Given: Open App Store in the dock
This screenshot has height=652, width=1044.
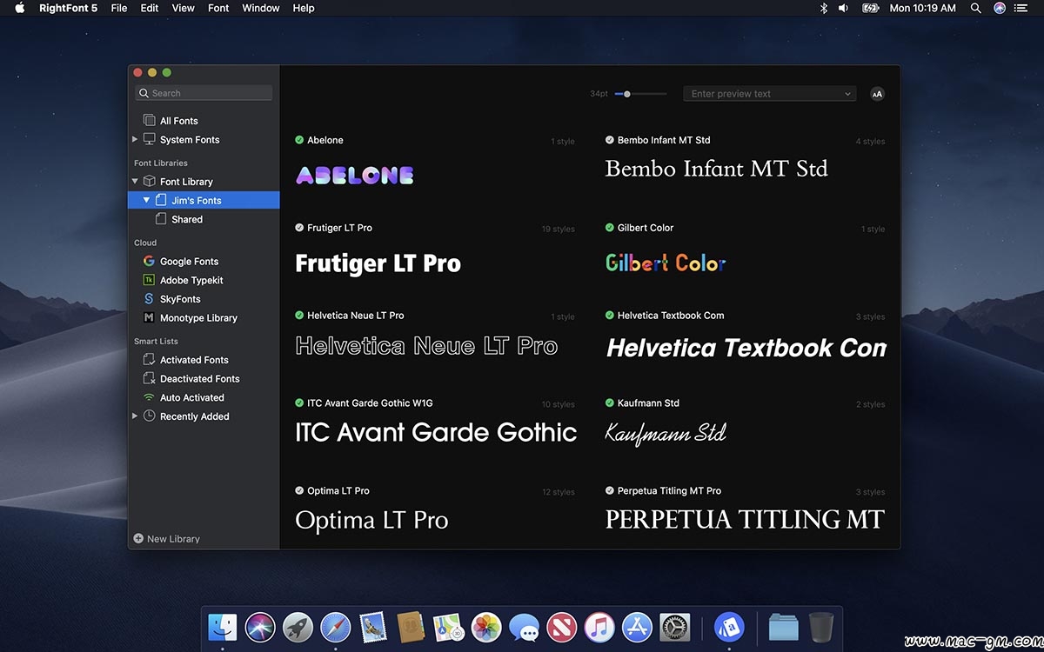Looking at the screenshot, I should pyautogui.click(x=637, y=627).
